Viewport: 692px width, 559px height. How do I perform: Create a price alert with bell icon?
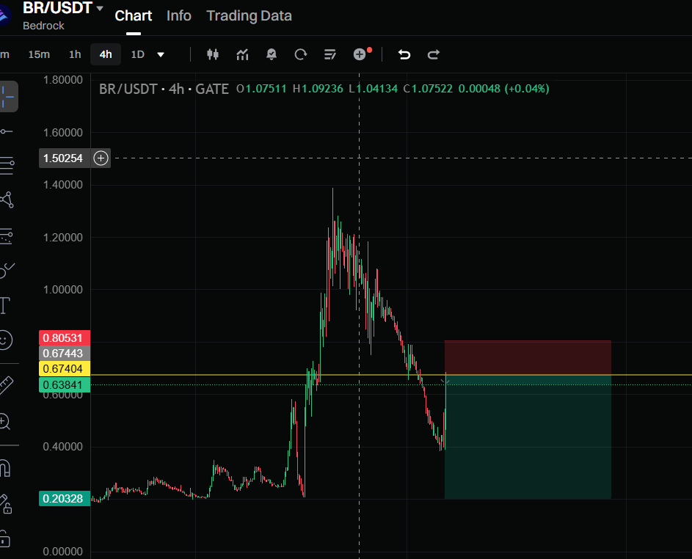272,54
